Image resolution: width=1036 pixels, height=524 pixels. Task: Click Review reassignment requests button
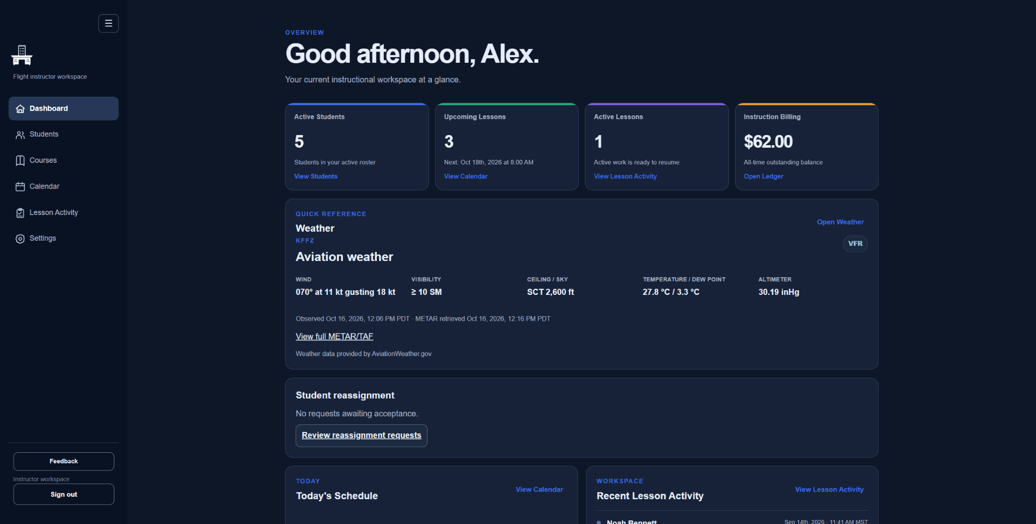pyautogui.click(x=361, y=435)
